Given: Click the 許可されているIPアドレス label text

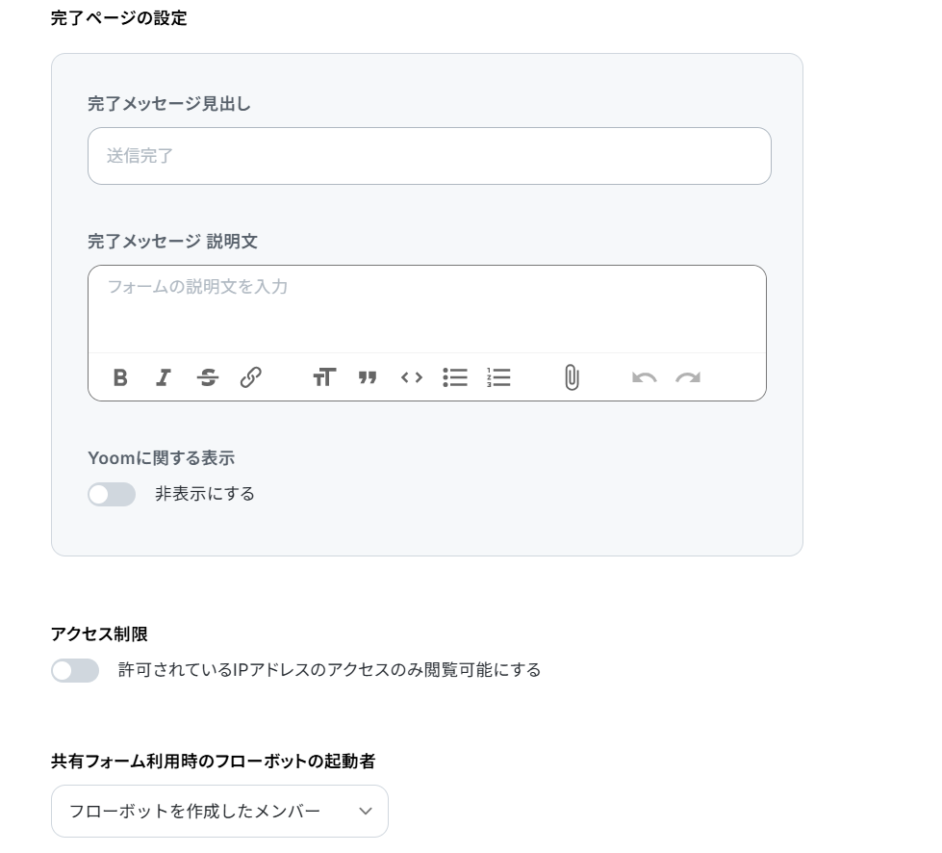Looking at the screenshot, I should [330, 670].
